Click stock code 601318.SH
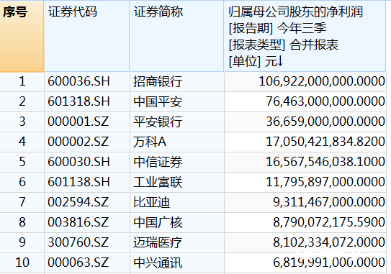Screen dimensions: 391x274 [87, 101]
